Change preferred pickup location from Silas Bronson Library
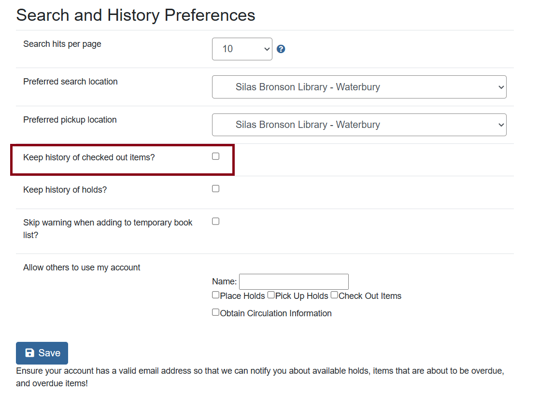This screenshot has height=394, width=539. point(359,125)
